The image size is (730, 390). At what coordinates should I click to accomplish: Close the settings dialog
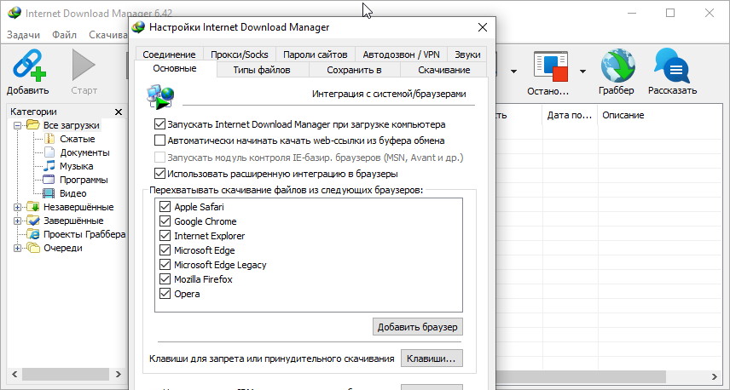coord(483,27)
